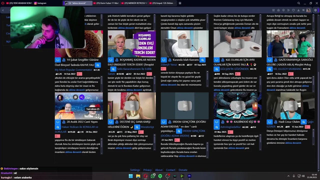Open WhatsApp from the taskbar

pyautogui.click(x=153, y=176)
